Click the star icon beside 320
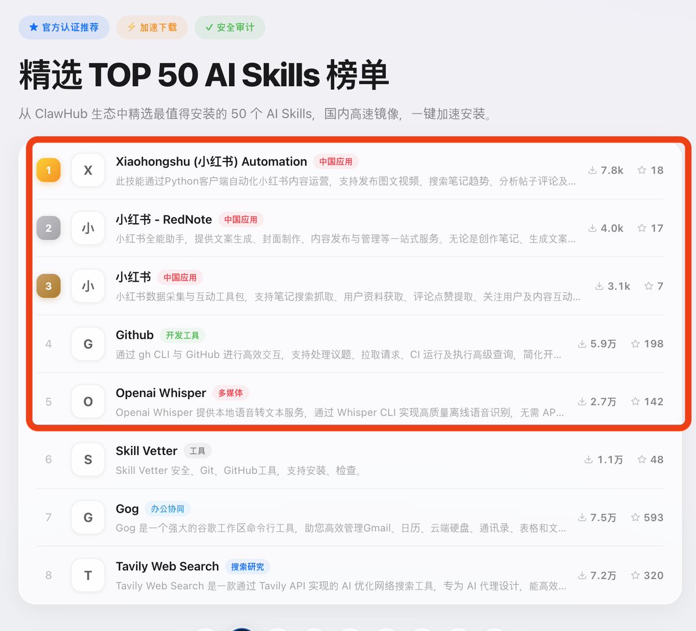Screen dimensions: 696x631 tap(635, 575)
